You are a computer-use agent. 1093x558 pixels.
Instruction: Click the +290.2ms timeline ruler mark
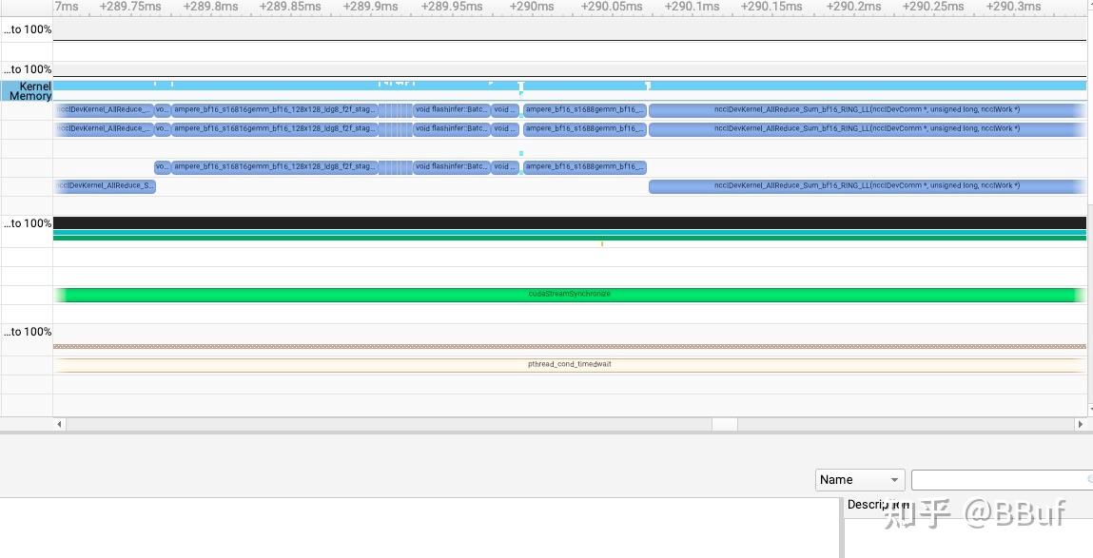coord(853,7)
